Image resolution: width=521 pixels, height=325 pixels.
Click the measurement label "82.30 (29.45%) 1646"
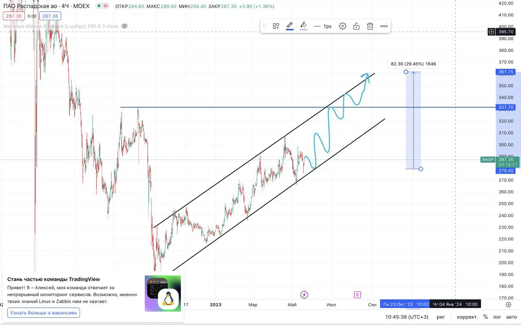(413, 64)
